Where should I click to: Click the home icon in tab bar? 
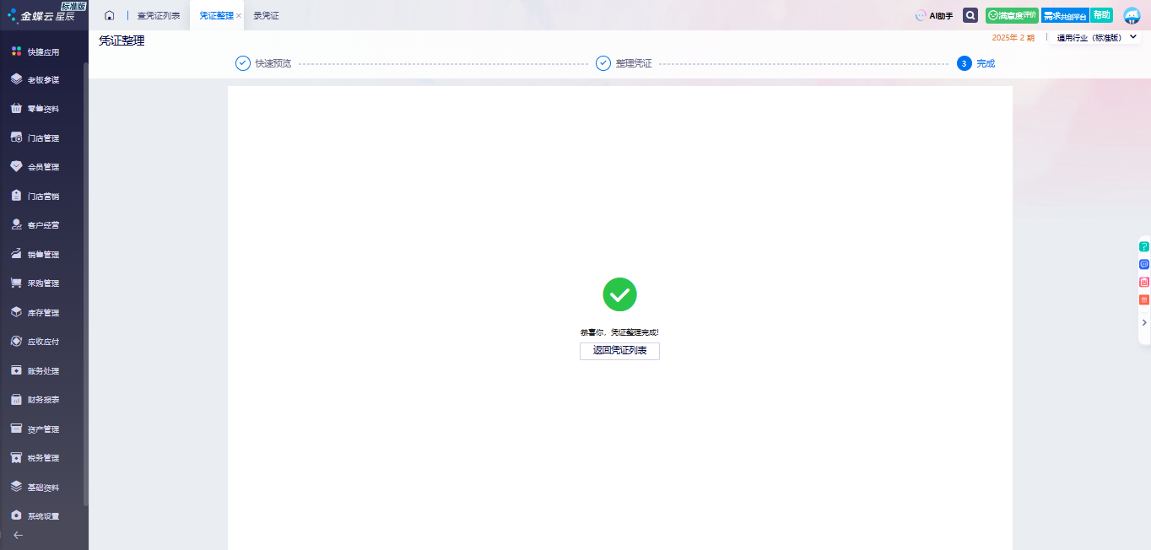[x=109, y=15]
